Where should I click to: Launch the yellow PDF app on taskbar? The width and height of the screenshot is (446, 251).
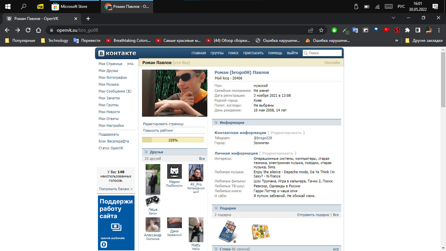40,7
